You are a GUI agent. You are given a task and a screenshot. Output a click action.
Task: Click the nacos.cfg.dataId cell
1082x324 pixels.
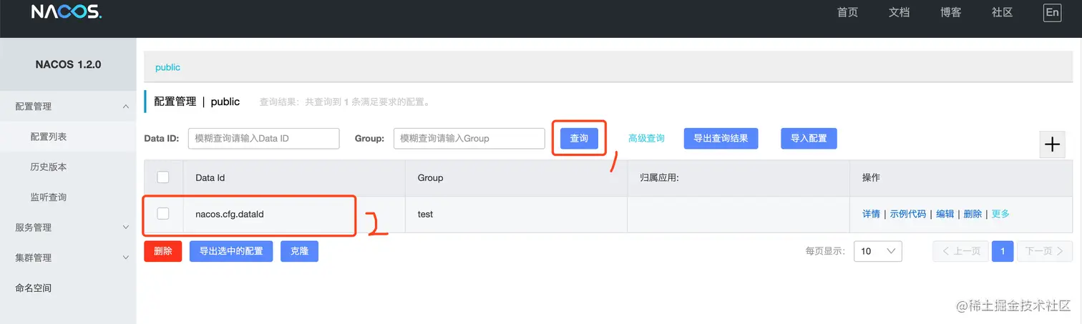[x=294, y=214]
